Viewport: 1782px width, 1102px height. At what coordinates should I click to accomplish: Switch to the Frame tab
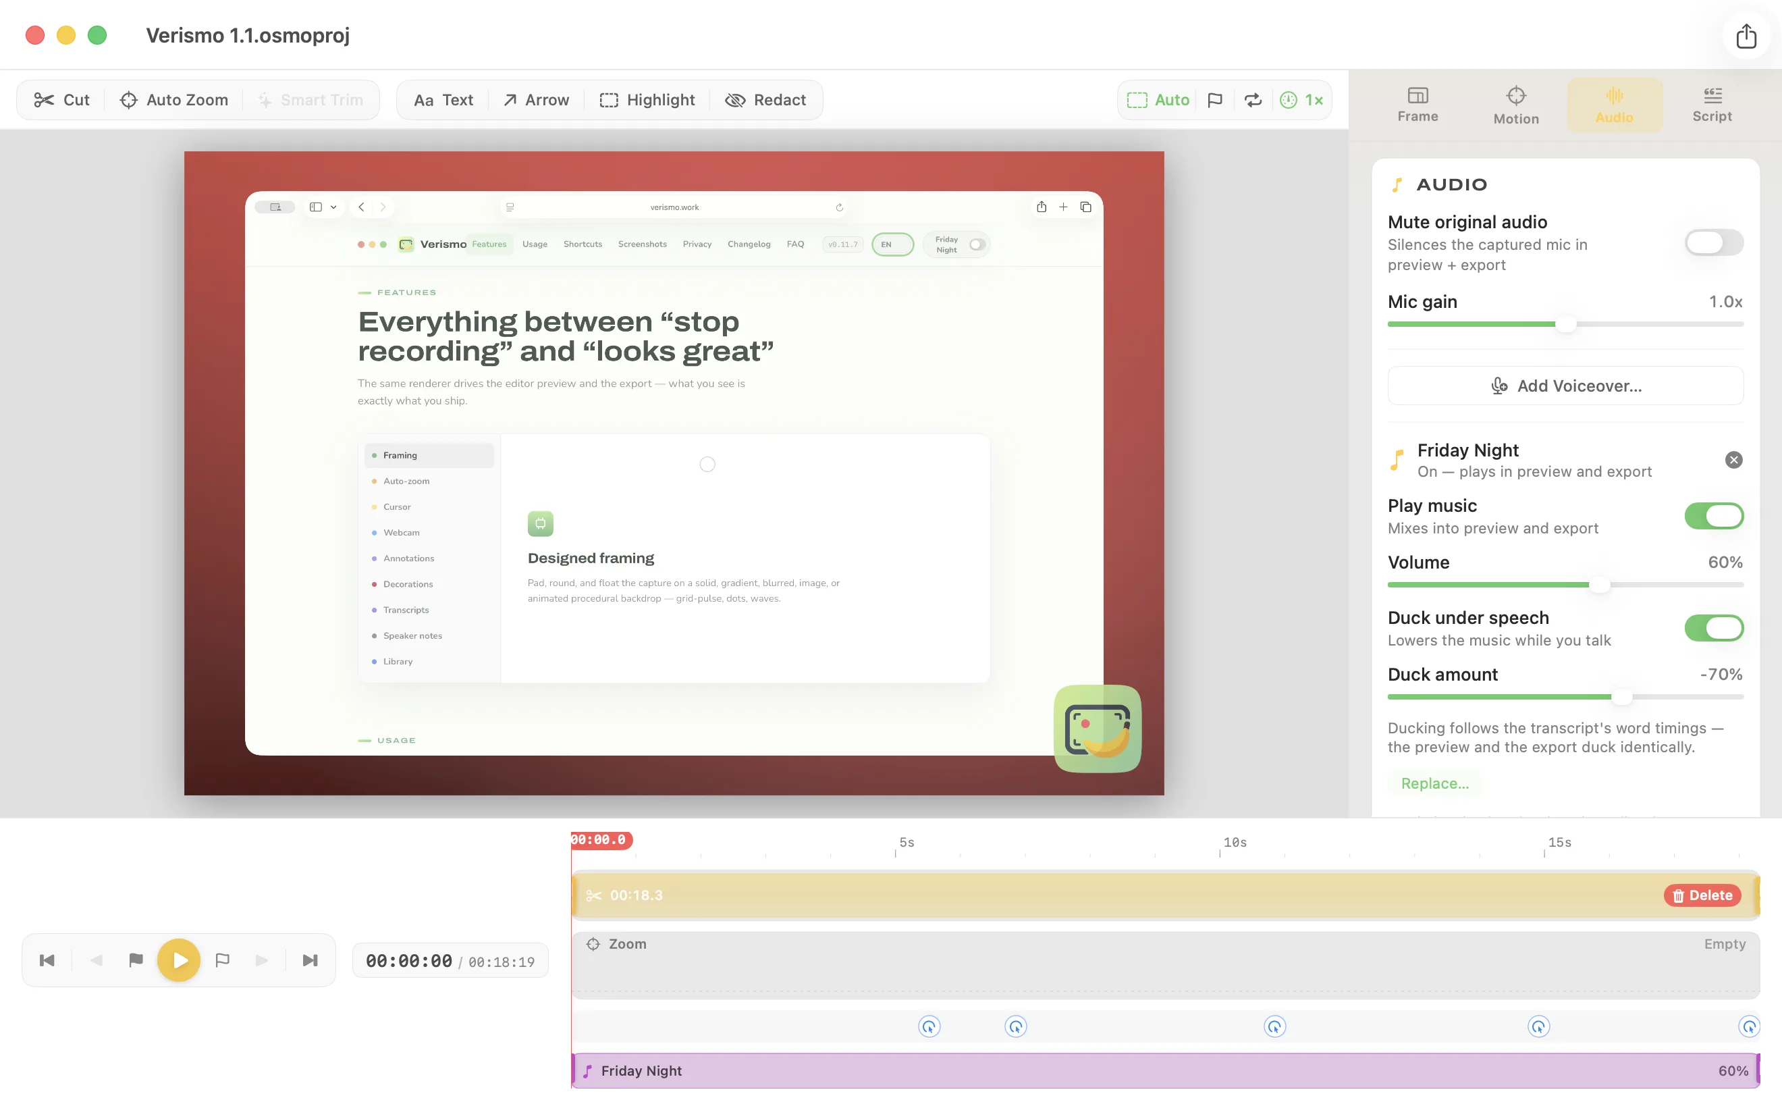coord(1417,105)
